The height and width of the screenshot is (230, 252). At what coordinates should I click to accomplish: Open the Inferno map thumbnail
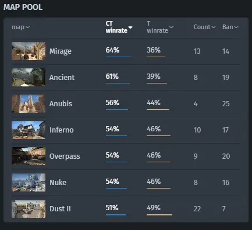[x=29, y=130]
